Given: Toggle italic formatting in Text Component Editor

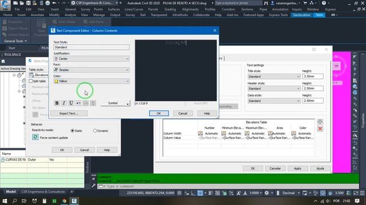Looking at the screenshot, I should click(x=64, y=103).
